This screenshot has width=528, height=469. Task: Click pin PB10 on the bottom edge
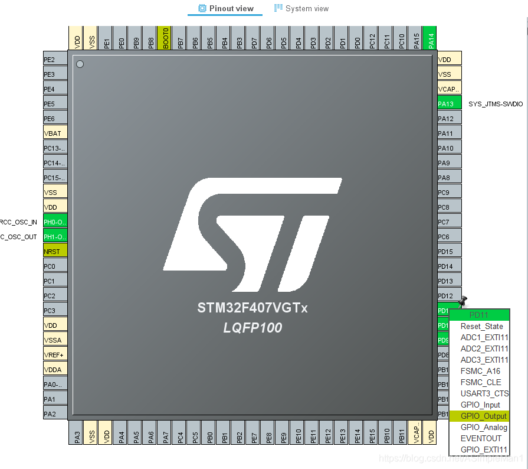point(385,432)
